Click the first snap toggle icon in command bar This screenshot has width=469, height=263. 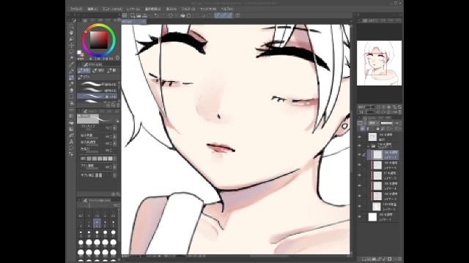click(x=218, y=15)
